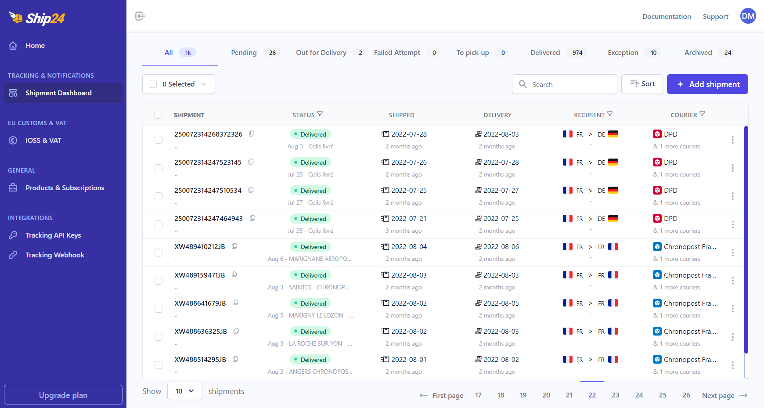The image size is (764, 408).
Task: Open IOSS & VAT settings
Action: (x=43, y=140)
